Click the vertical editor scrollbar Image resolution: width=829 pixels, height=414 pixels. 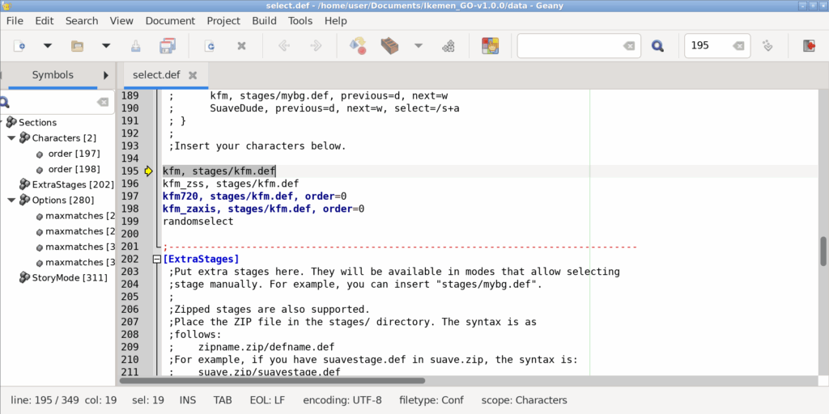[823, 252]
